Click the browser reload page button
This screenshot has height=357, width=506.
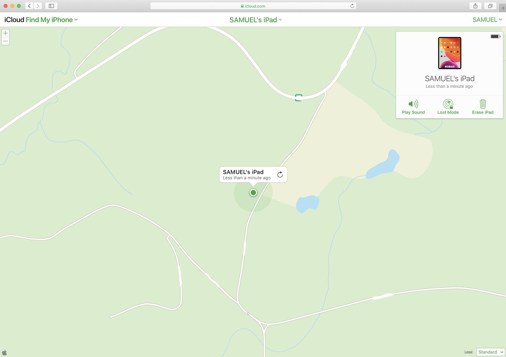pos(352,6)
